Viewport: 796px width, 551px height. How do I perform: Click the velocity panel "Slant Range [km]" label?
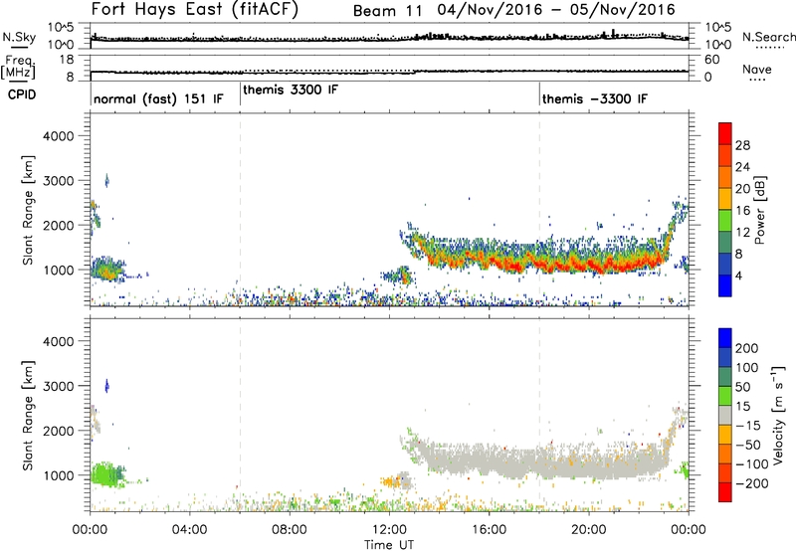point(28,416)
